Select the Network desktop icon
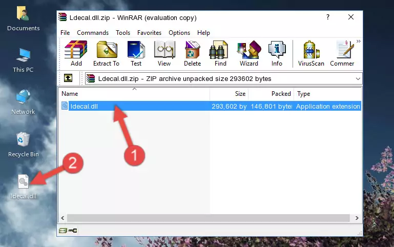The height and width of the screenshot is (247, 394). click(x=23, y=102)
